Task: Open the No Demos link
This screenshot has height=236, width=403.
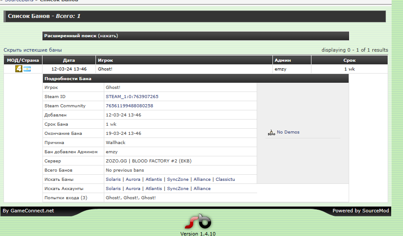Action: tap(288, 132)
